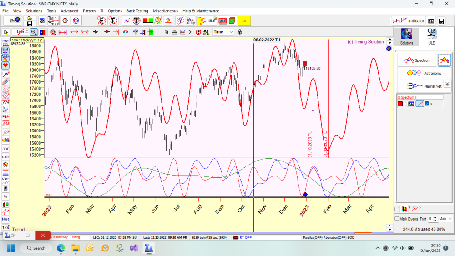
Task: Open the Tmin/Tmax range tool
Action: (53, 21)
